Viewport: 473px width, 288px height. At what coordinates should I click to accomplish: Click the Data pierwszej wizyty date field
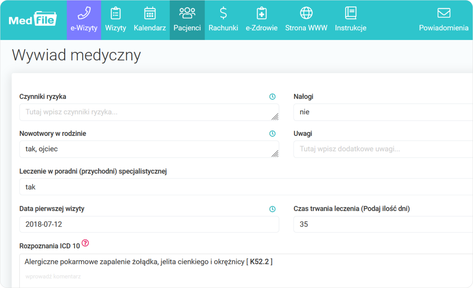click(149, 224)
